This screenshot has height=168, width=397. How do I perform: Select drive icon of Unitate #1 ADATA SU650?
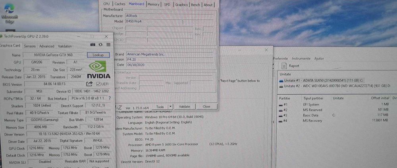(281, 80)
